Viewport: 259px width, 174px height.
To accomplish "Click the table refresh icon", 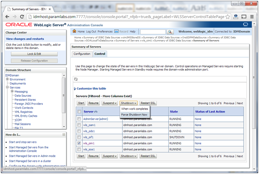I will 76,79.
